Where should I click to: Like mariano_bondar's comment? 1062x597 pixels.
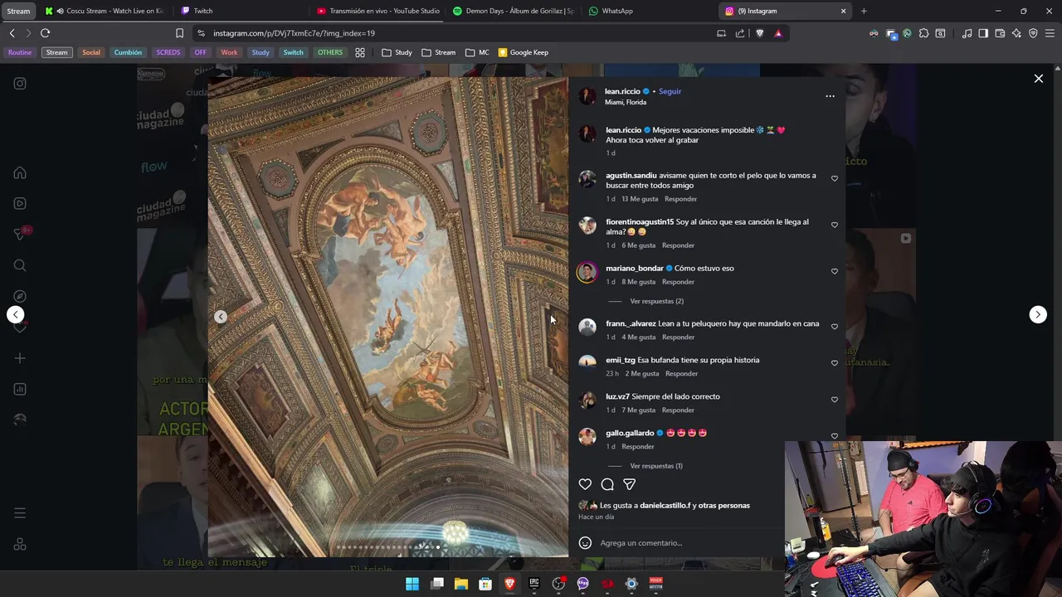click(835, 271)
